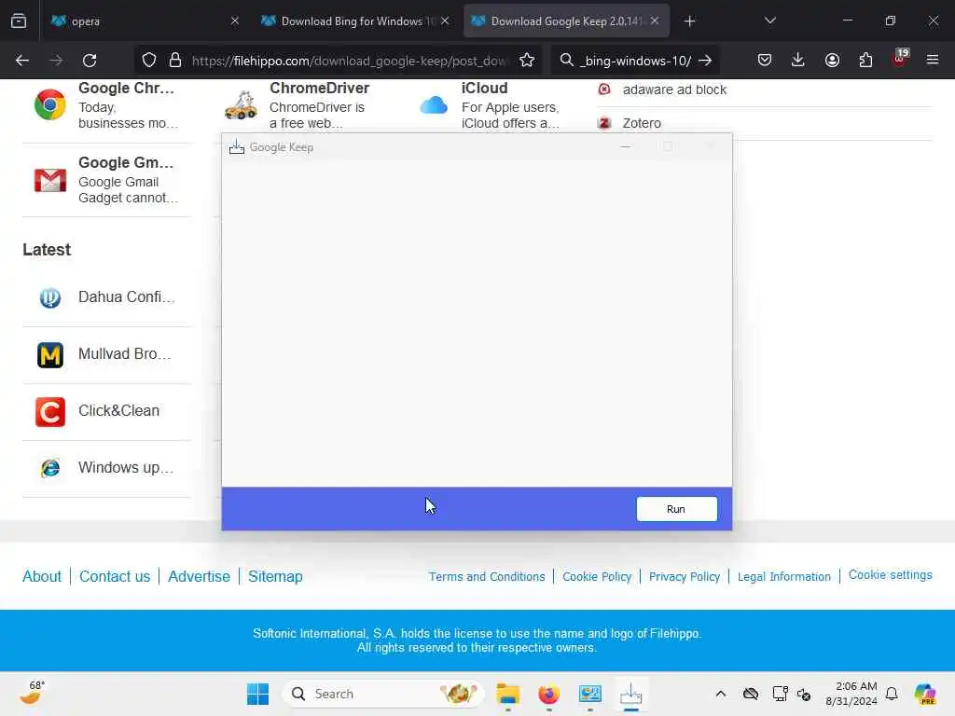
Task: Open Firefox View icon in tab bar
Action: 19,21
